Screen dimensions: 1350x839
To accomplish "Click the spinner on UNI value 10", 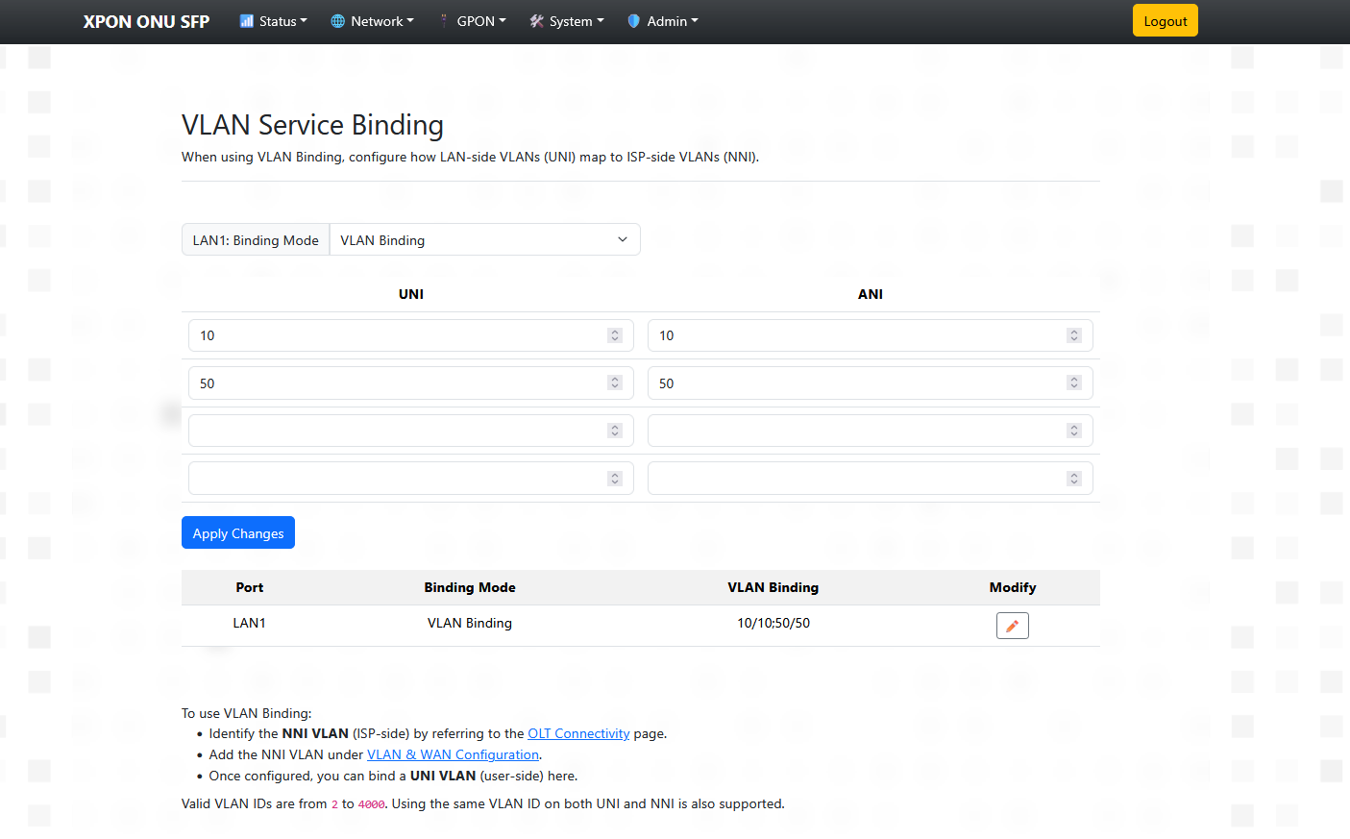I will point(615,335).
